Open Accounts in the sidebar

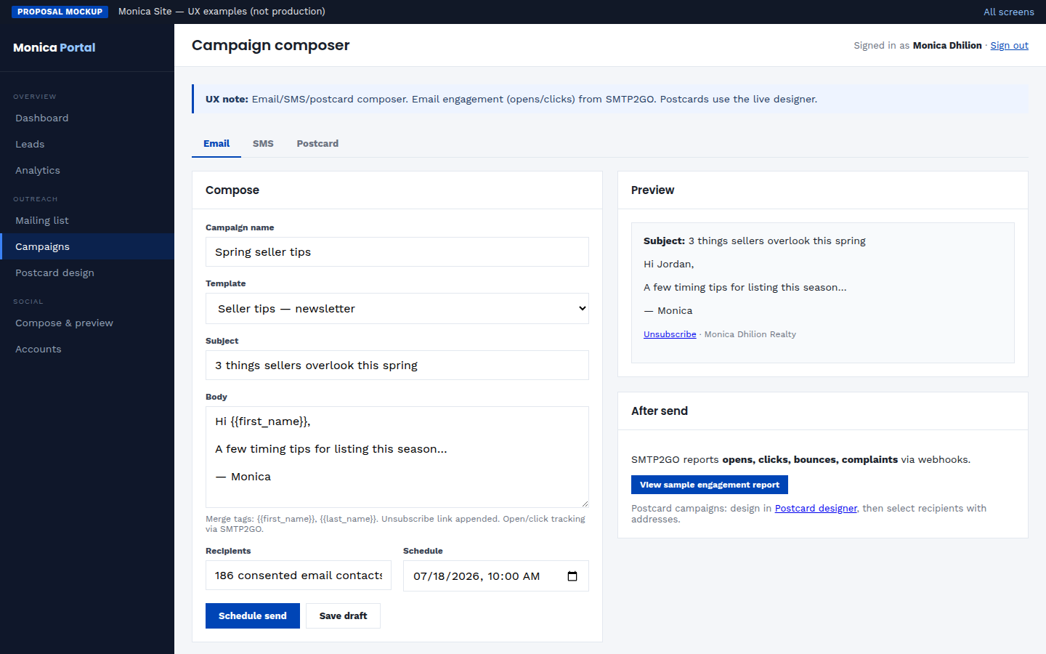pyautogui.click(x=87, y=349)
